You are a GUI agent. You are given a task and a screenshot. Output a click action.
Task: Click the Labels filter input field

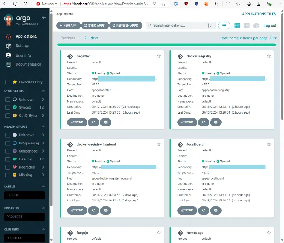24,195
